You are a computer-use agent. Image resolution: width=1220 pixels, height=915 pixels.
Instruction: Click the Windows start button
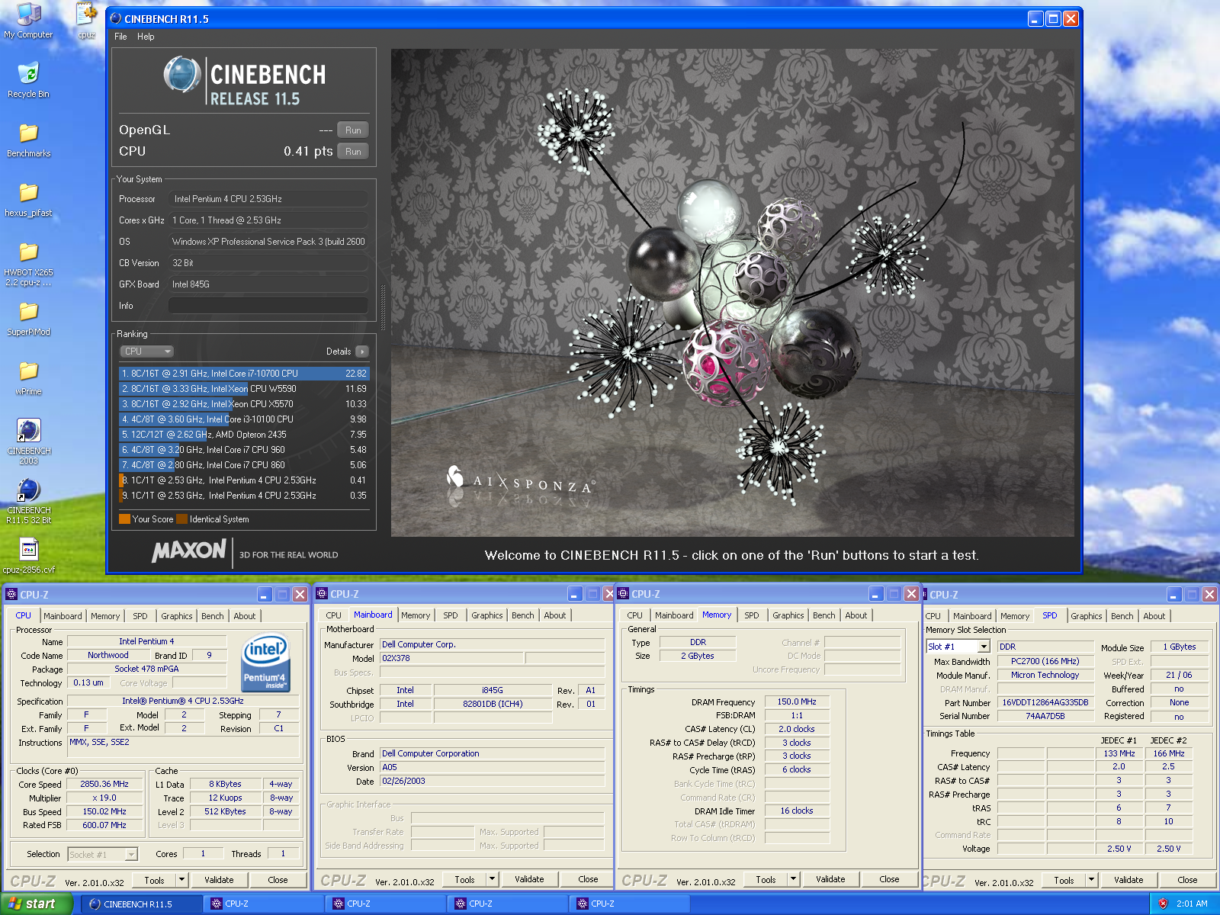(36, 904)
